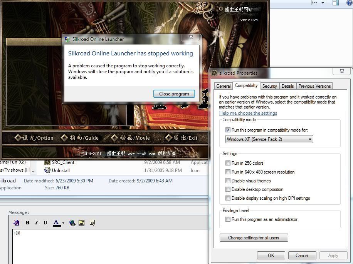Insert a hyperlink with the globe icon
Viewport: 353px width, 264px height.
pyautogui.click(x=72, y=222)
